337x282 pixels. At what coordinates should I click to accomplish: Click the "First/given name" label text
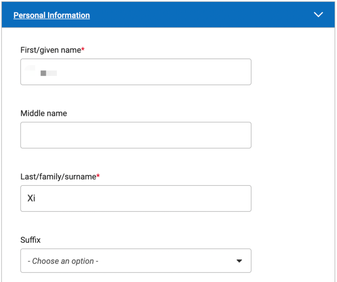[51, 50]
